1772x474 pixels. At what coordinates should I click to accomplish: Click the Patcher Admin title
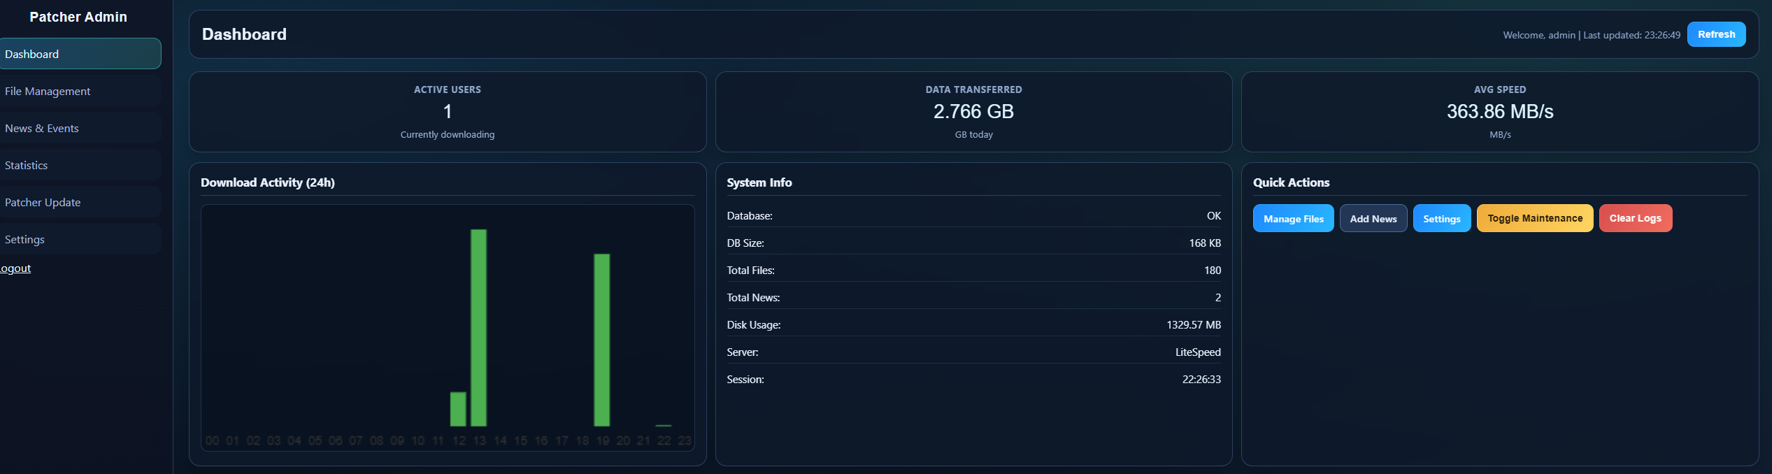(78, 17)
